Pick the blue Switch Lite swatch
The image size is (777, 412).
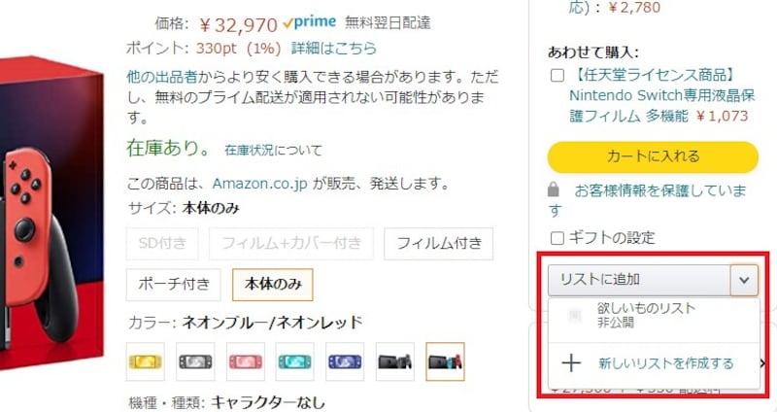click(x=345, y=361)
